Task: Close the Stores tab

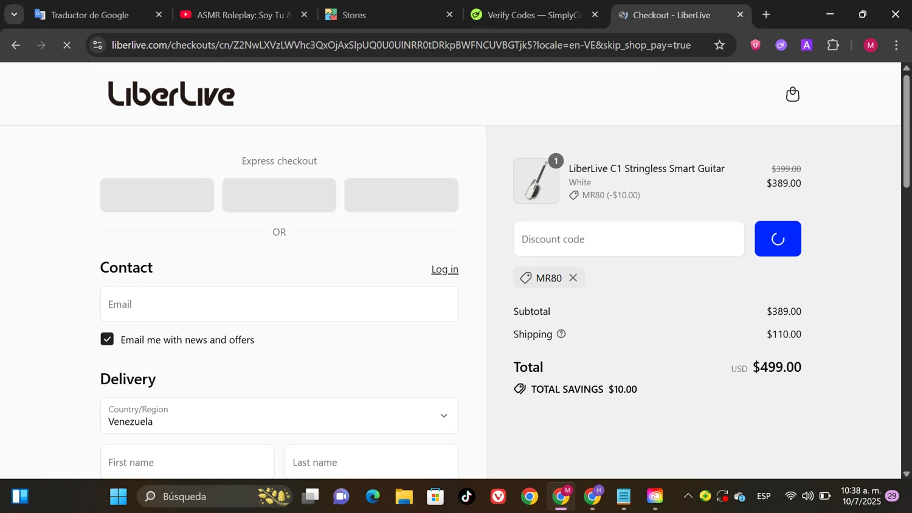Action: point(449,15)
